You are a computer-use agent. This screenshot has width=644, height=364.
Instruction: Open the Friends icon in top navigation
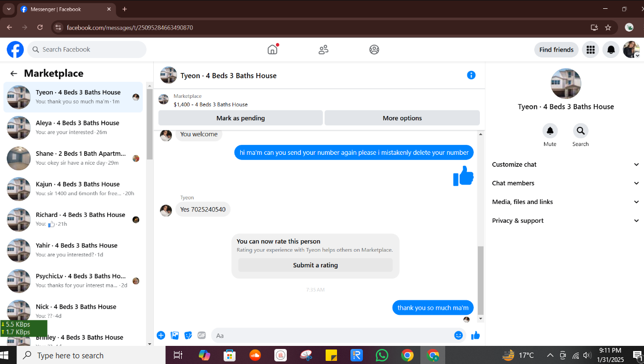pyautogui.click(x=324, y=50)
